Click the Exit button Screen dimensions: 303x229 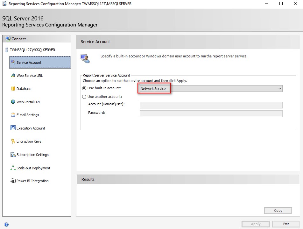(x=286, y=224)
